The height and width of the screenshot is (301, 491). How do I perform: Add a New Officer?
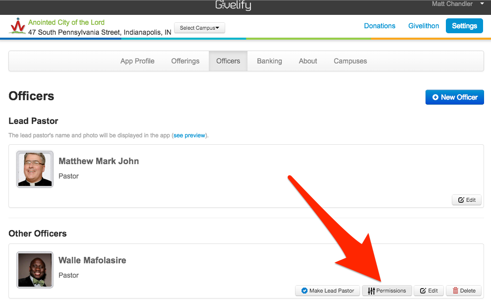(454, 97)
